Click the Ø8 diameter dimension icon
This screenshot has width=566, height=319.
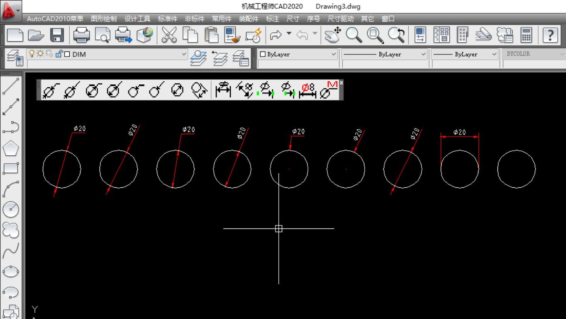(307, 90)
